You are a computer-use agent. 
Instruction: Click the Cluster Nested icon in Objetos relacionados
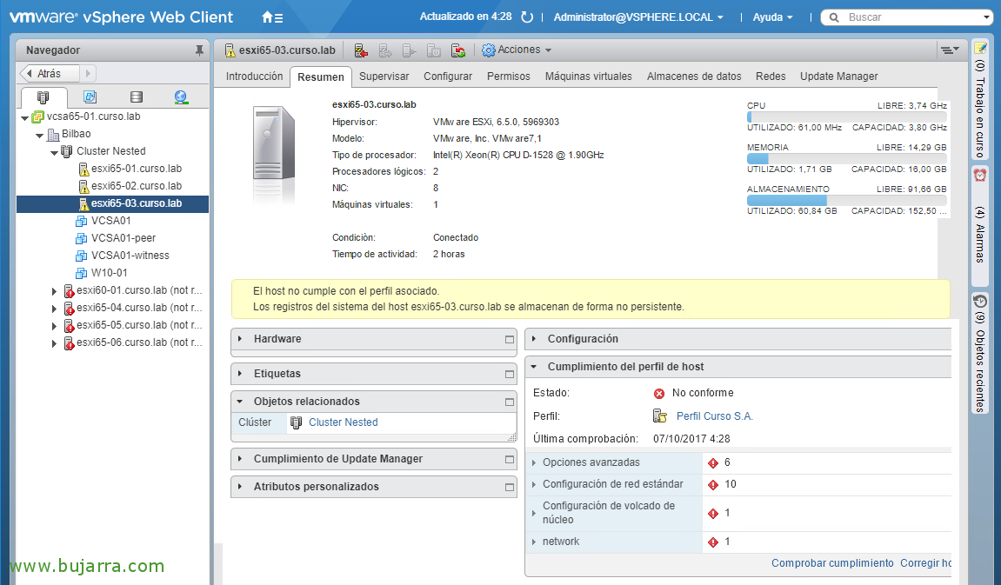click(297, 422)
